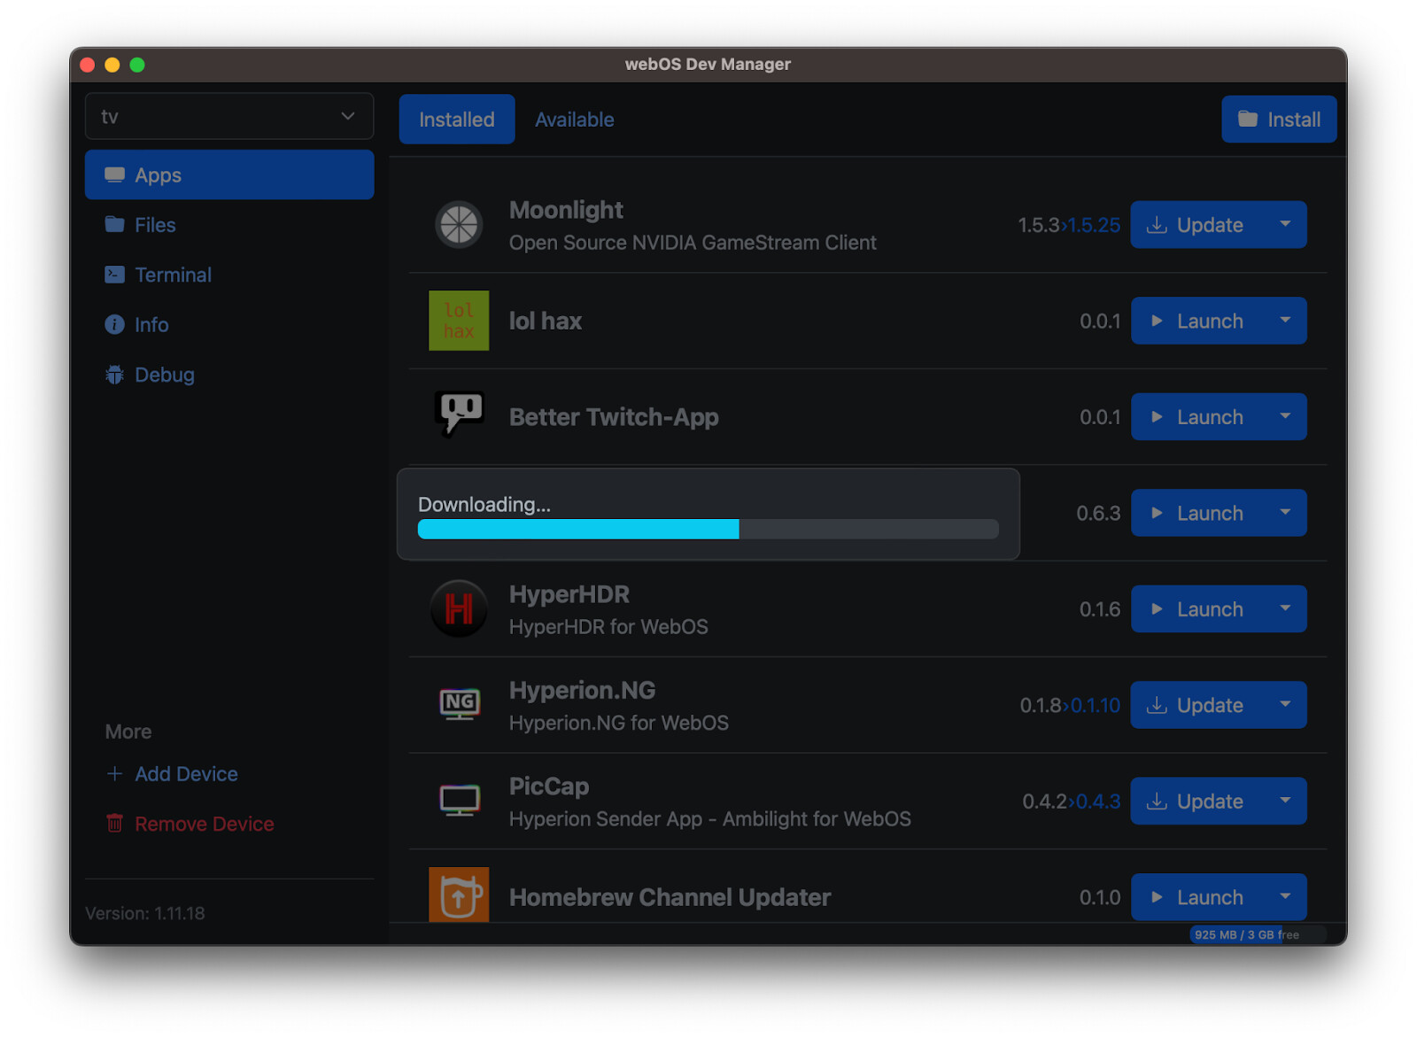
Task: Open Terminal in the sidebar
Action: click(173, 275)
